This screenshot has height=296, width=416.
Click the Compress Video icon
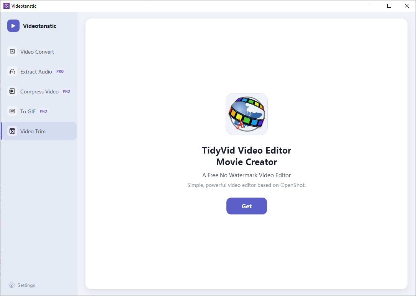tap(12, 91)
